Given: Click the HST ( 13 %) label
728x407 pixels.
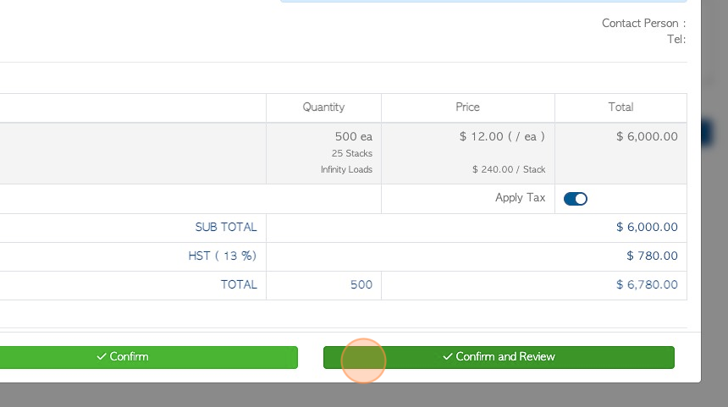Looking at the screenshot, I should click(x=223, y=256).
